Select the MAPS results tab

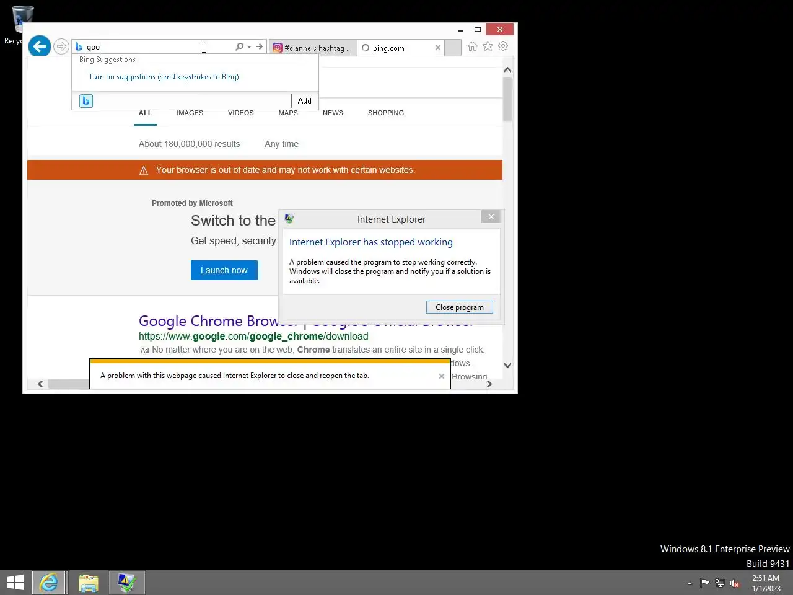pos(288,113)
